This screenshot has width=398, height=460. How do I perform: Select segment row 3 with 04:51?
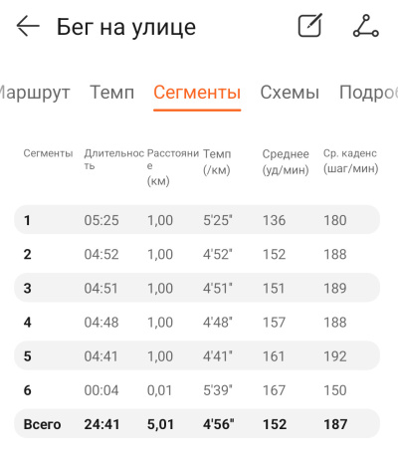tap(197, 288)
